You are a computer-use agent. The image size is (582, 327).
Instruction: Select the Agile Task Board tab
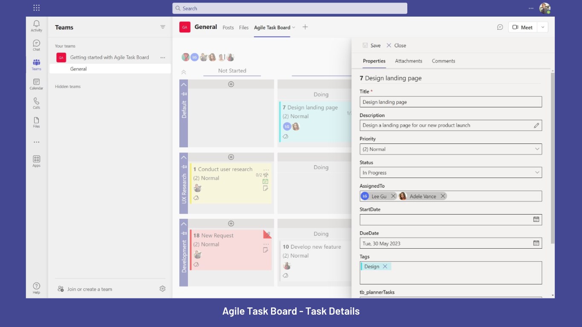(x=272, y=28)
